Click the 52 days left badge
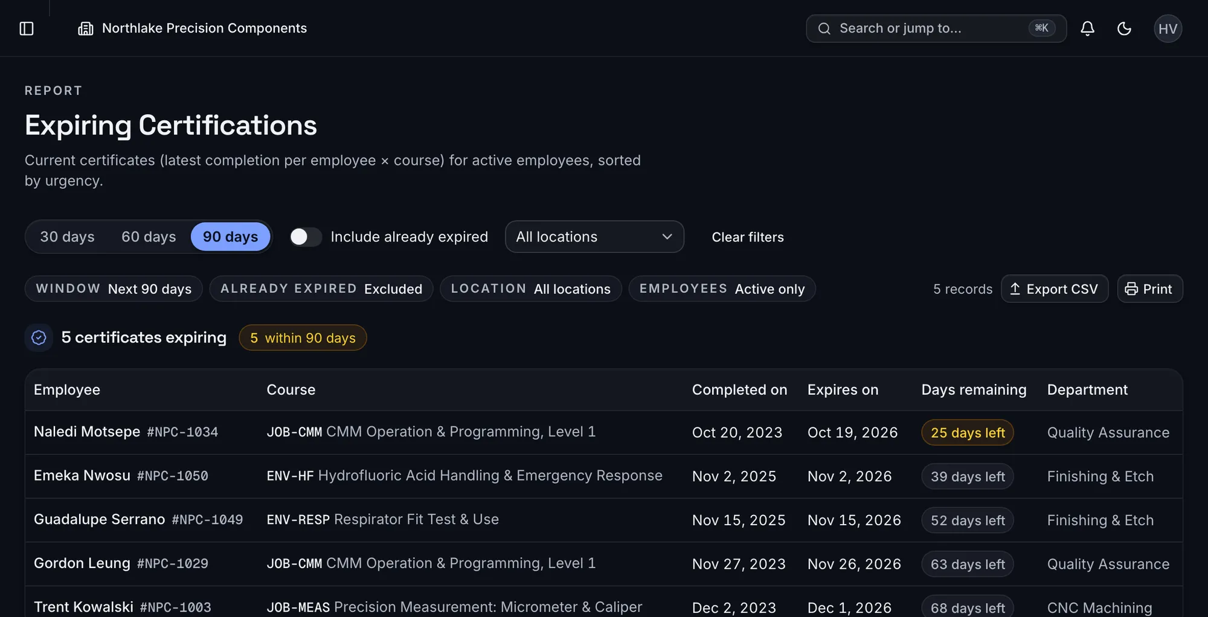 click(x=968, y=520)
